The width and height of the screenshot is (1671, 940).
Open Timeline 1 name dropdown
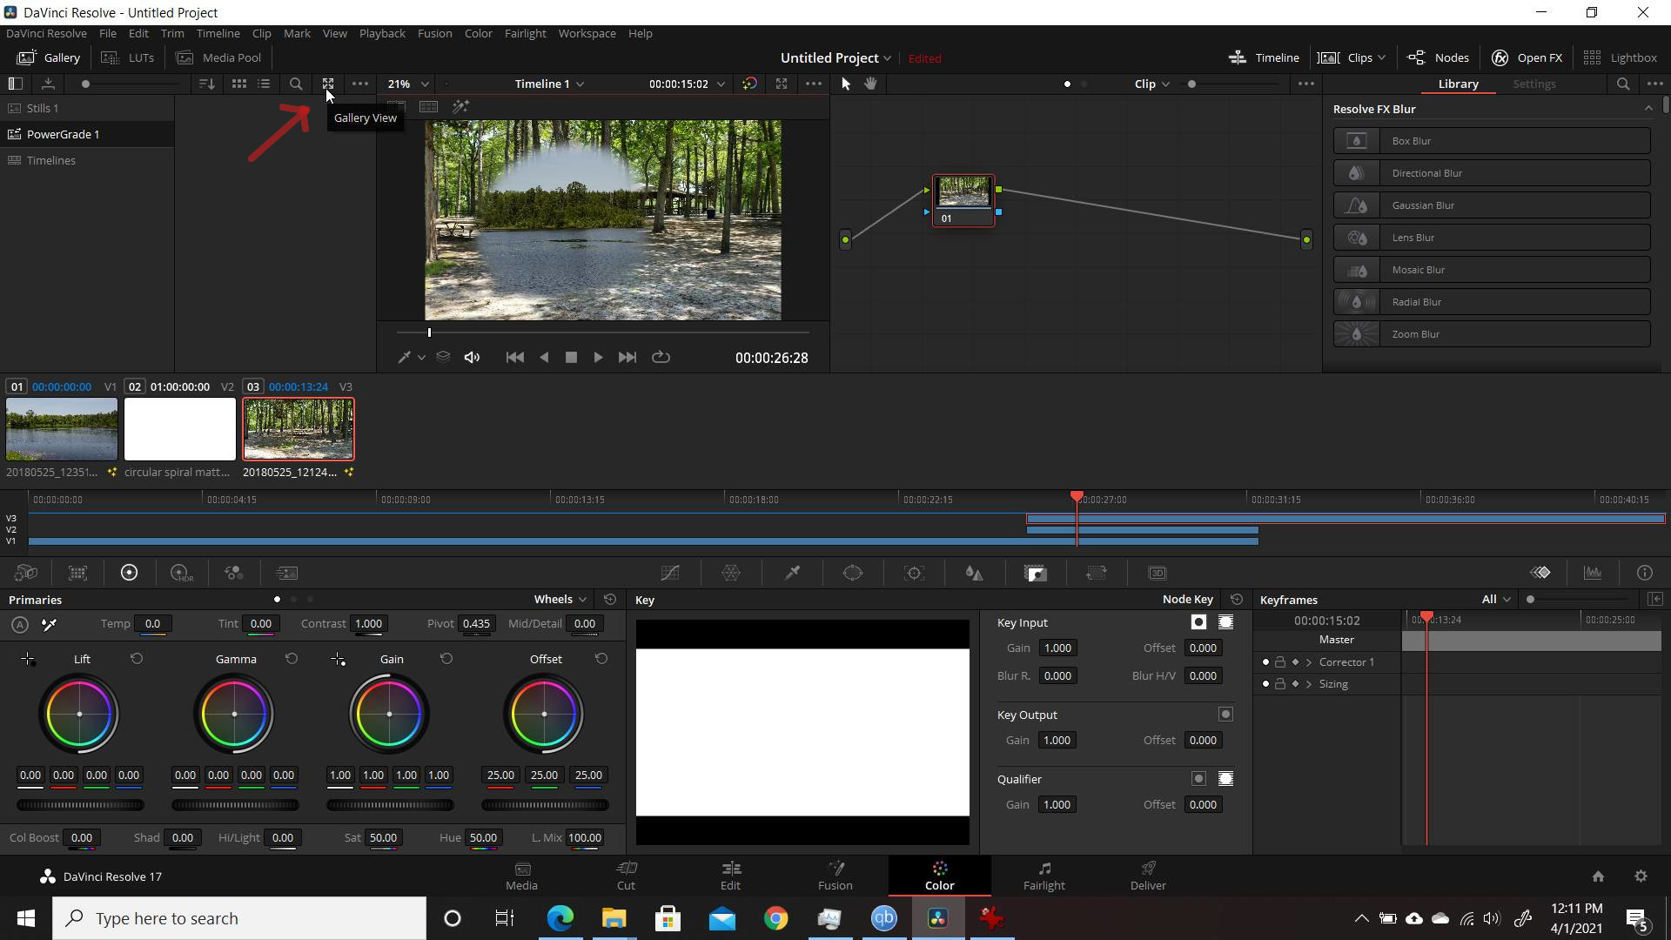point(549,84)
